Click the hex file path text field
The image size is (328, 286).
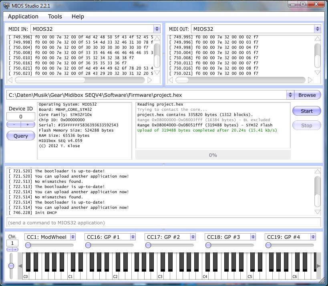[147, 95]
